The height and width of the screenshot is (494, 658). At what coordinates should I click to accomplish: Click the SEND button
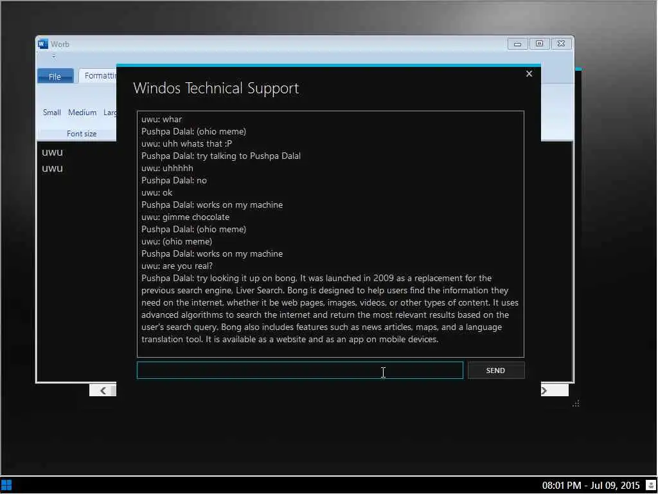(x=496, y=370)
